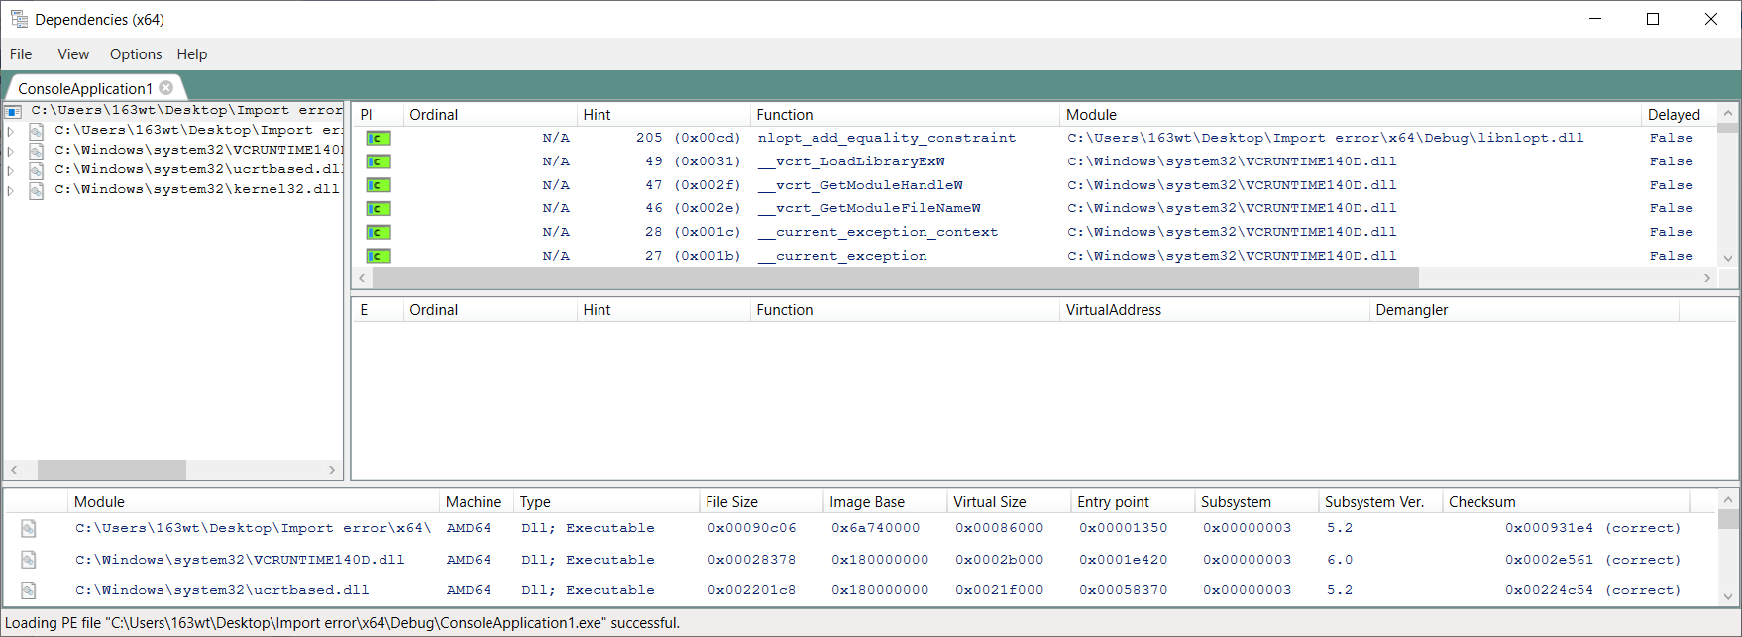Click the file icon of VCRUNTIME140D.dll module row
1742x637 pixels.
coord(29,560)
